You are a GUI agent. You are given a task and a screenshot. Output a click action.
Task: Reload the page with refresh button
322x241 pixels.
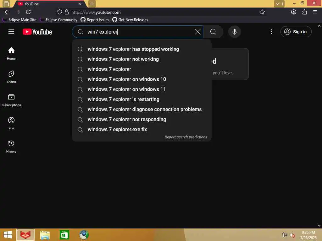coord(28,12)
